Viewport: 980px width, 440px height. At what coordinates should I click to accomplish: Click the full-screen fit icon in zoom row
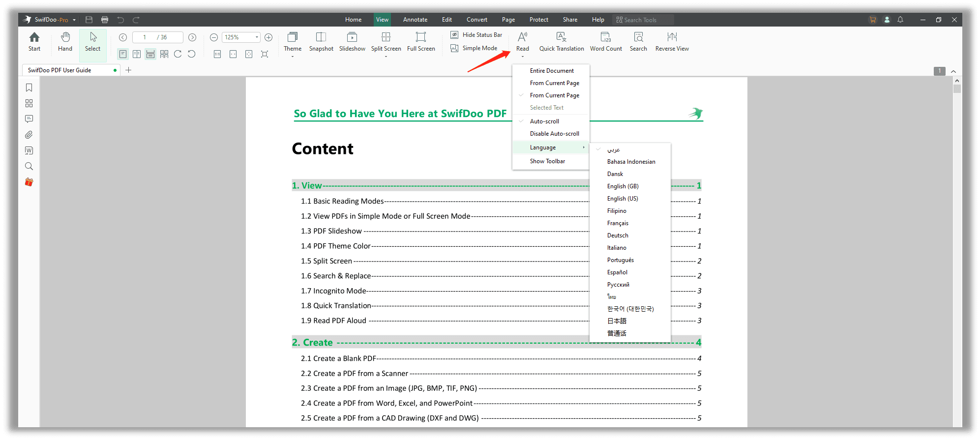point(265,54)
